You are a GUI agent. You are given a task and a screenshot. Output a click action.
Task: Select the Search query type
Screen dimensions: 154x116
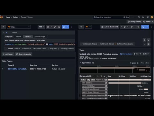tap(18, 37)
